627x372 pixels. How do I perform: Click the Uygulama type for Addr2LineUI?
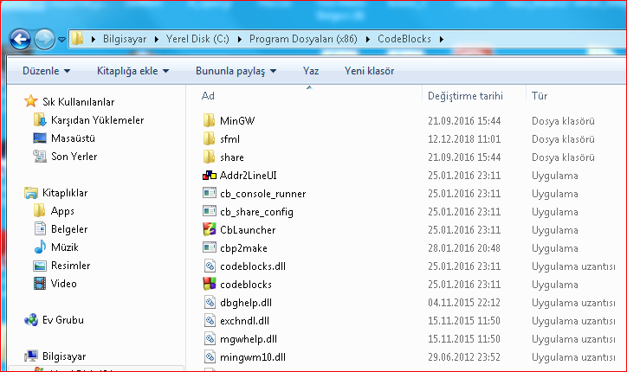tap(554, 176)
